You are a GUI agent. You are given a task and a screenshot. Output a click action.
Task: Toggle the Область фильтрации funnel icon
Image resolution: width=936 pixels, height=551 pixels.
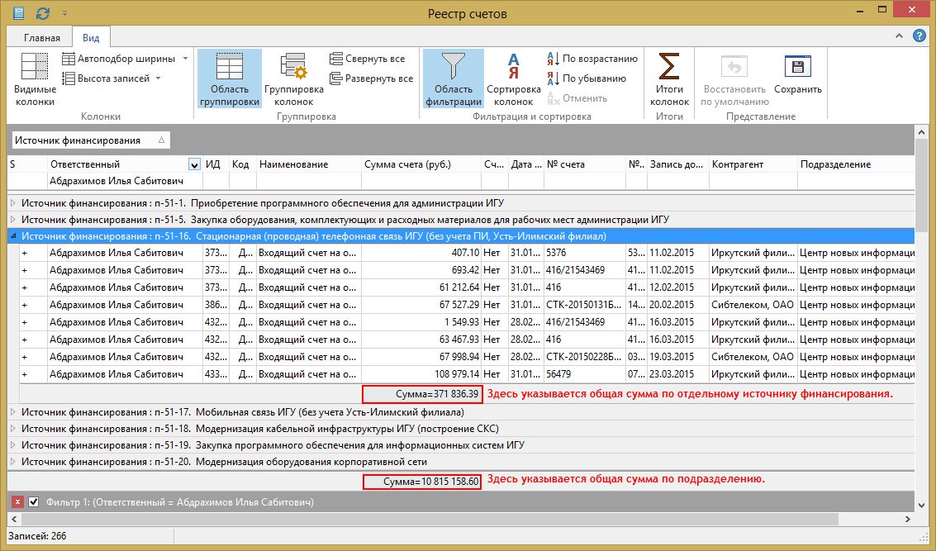[453, 68]
